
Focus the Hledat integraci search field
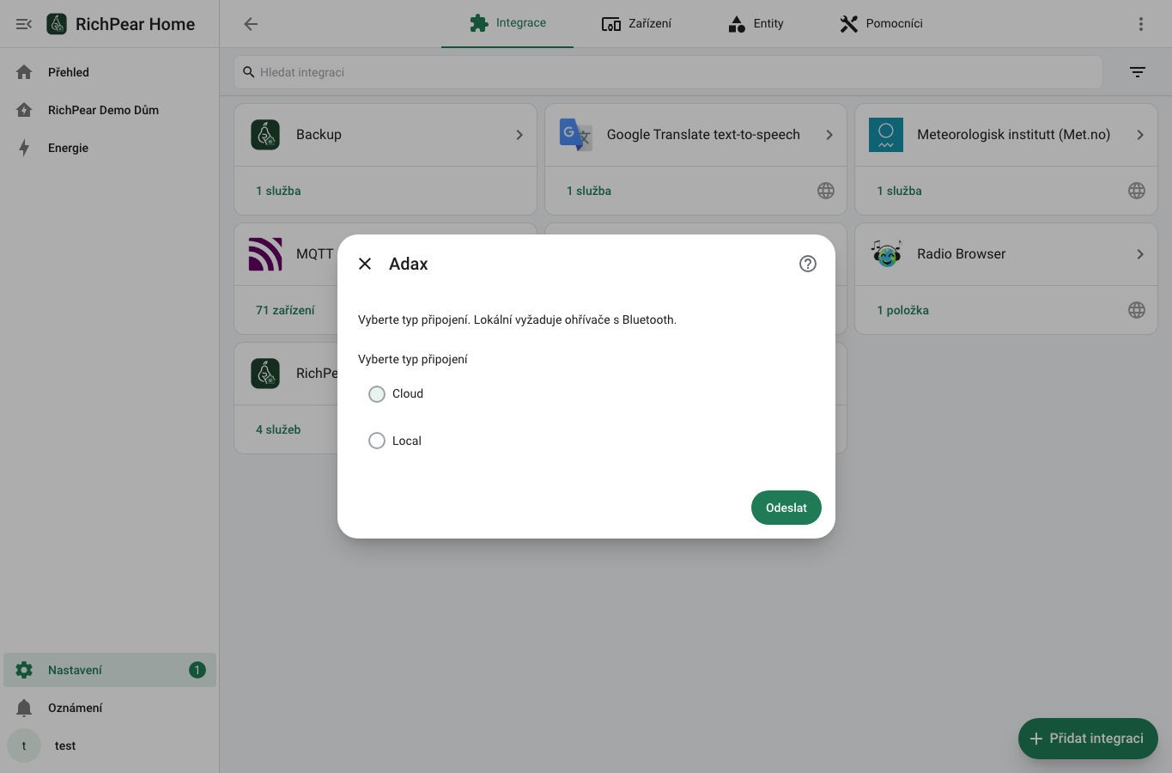[668, 72]
